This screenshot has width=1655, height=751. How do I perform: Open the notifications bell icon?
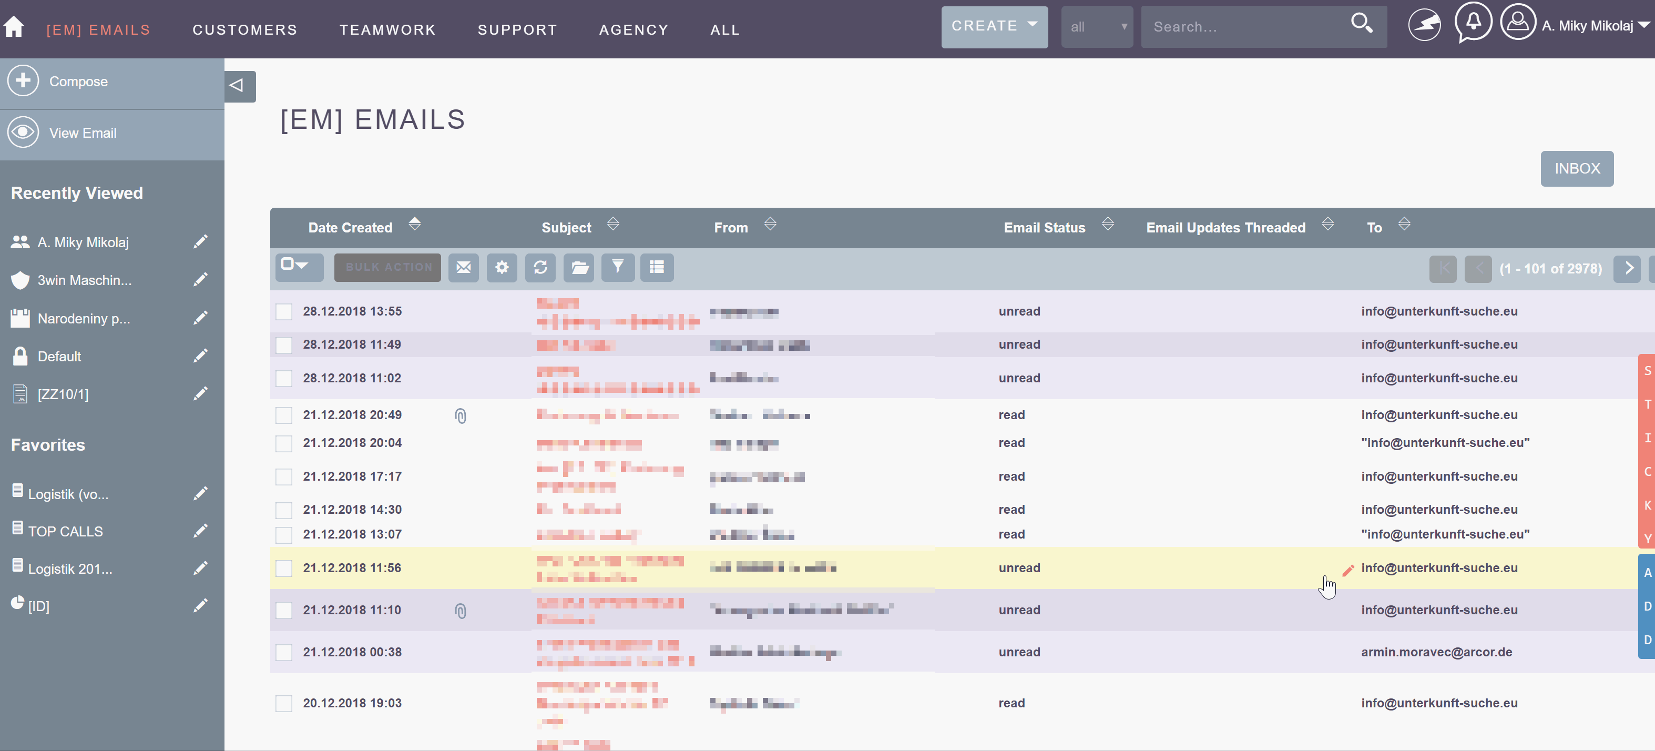pyautogui.click(x=1473, y=23)
